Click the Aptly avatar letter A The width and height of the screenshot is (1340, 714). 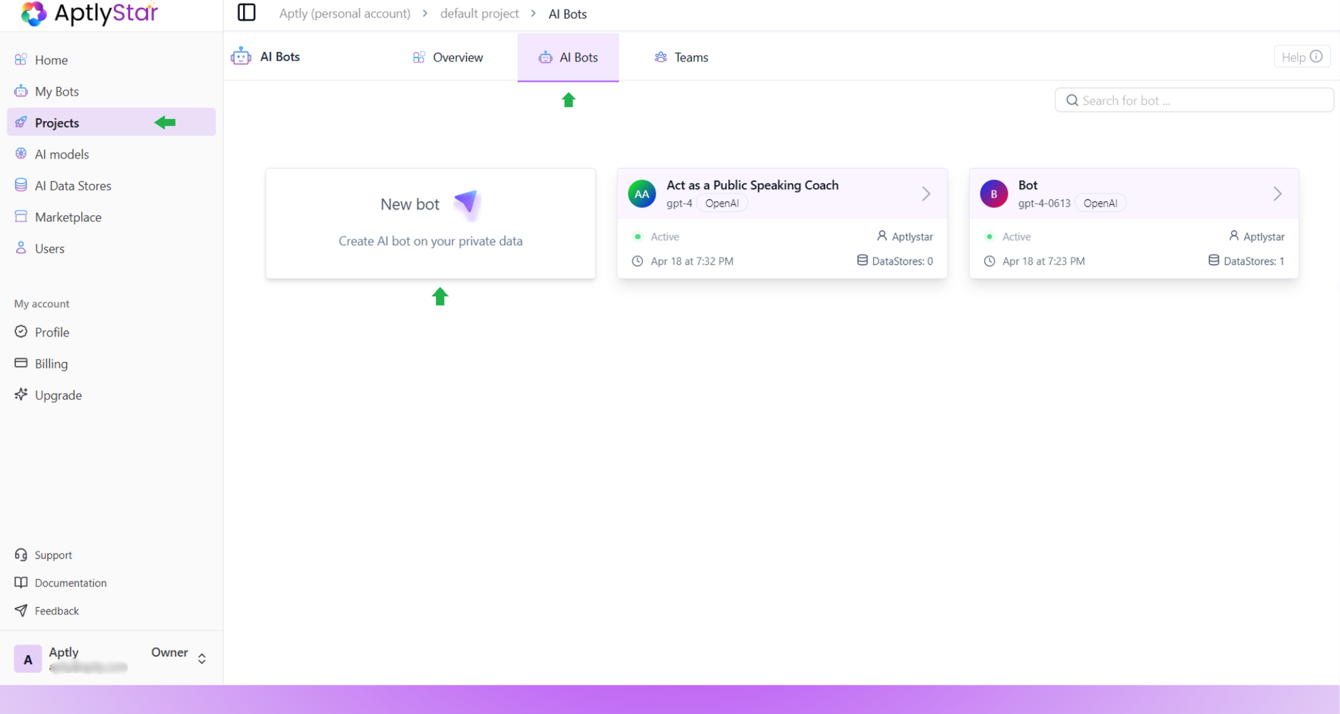coord(27,659)
